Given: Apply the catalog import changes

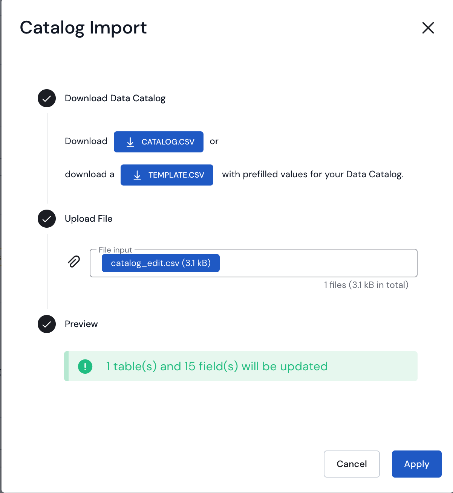Looking at the screenshot, I should (416, 464).
